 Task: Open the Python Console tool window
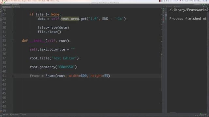coord(14,114)
